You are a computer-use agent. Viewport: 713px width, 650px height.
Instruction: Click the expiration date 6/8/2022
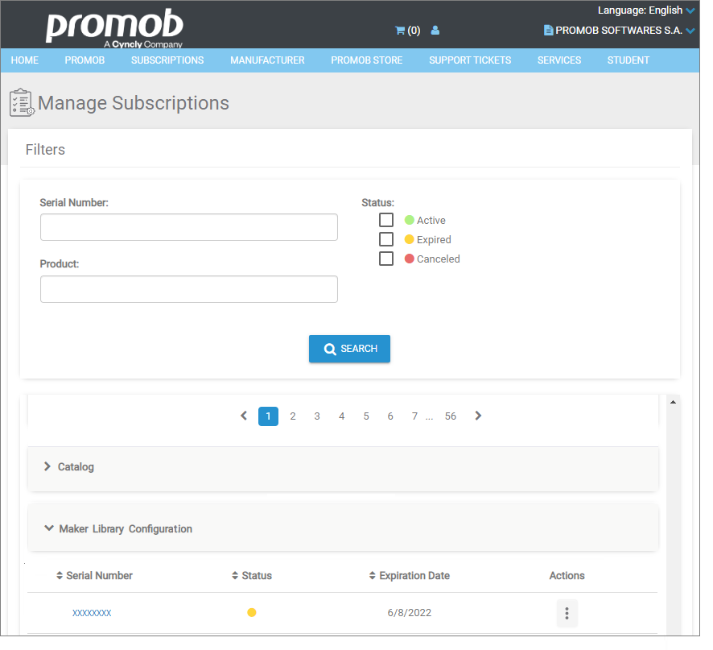[410, 613]
